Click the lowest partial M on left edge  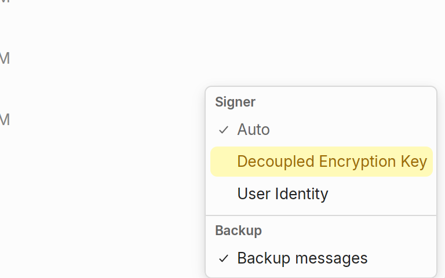[5, 120]
